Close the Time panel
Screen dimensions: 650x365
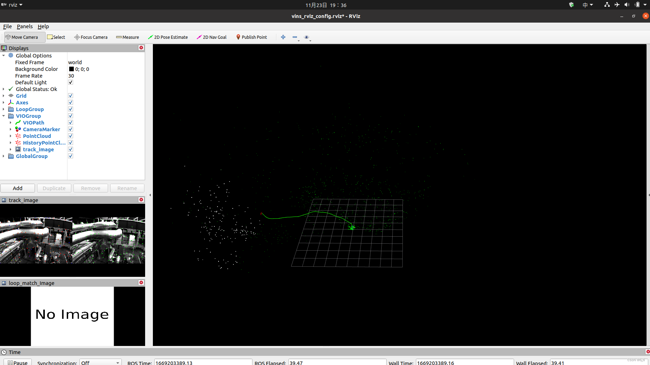648,352
